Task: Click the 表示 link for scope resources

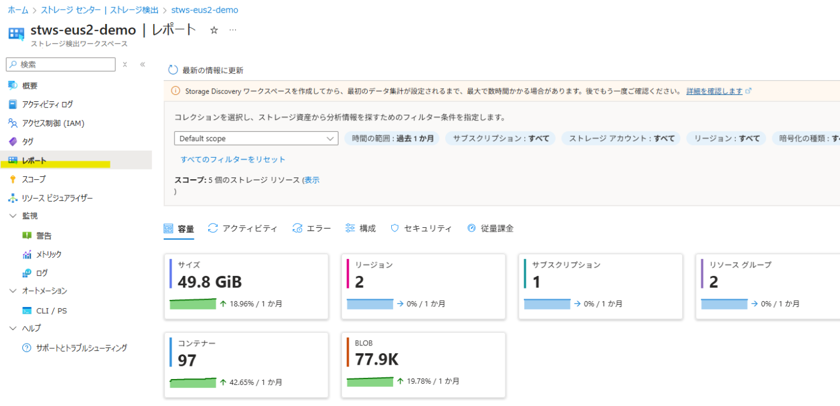Action: [x=312, y=180]
